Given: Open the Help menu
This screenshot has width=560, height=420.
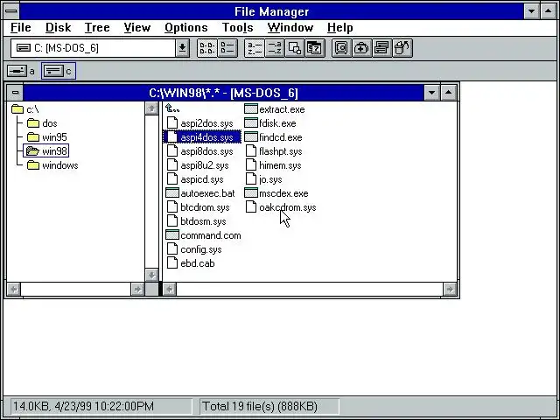Looking at the screenshot, I should [340, 27].
